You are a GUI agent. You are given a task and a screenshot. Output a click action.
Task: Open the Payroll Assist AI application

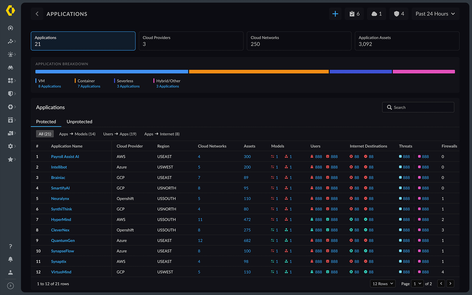tap(65, 156)
